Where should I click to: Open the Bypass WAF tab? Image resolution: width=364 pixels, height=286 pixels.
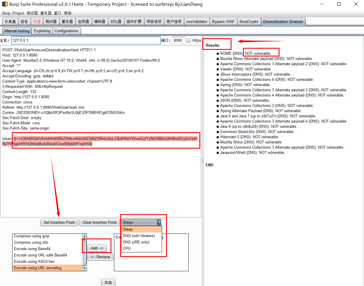click(223, 21)
